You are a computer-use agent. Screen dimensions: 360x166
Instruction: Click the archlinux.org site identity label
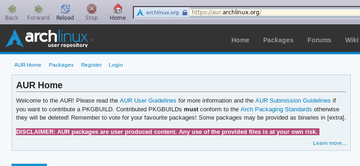coord(162,12)
